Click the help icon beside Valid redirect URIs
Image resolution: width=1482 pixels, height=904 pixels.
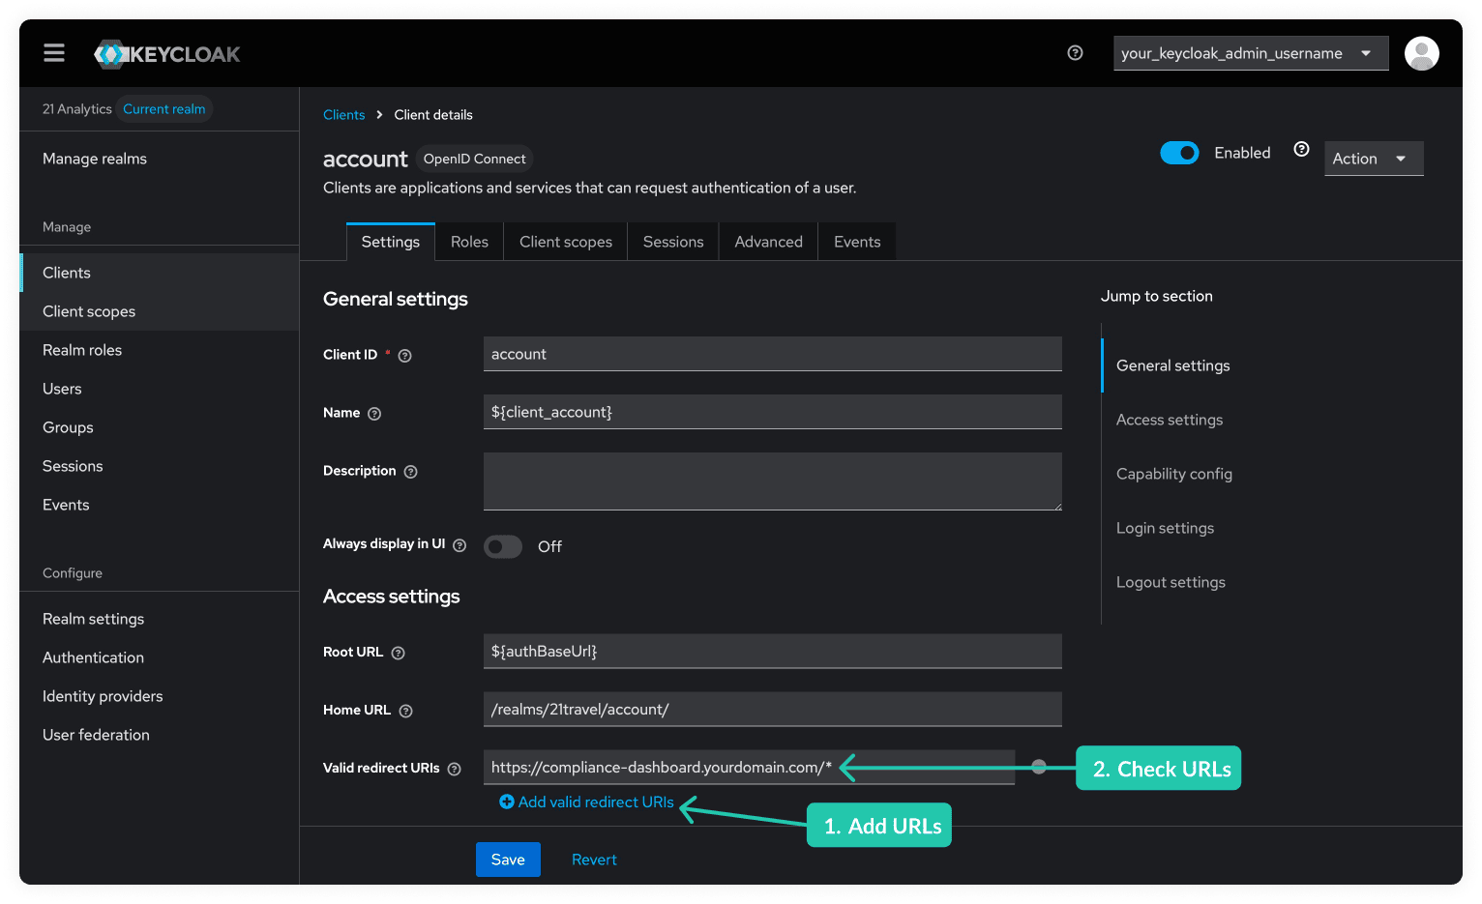[455, 768]
